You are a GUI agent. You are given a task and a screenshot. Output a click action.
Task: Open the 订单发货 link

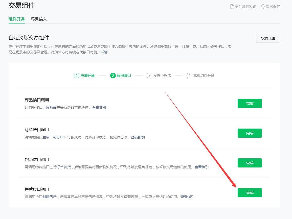click(x=64, y=167)
